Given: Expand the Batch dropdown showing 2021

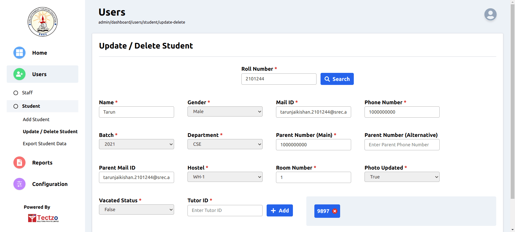Looking at the screenshot, I should [136, 144].
